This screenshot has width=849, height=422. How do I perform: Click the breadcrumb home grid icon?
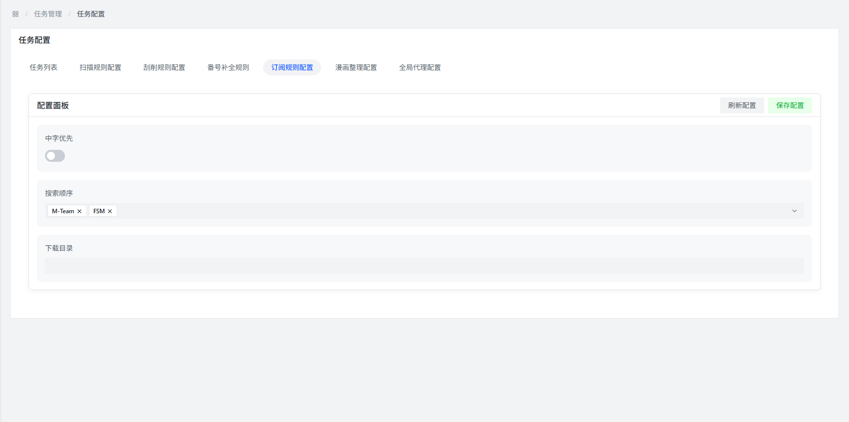pyautogui.click(x=15, y=14)
